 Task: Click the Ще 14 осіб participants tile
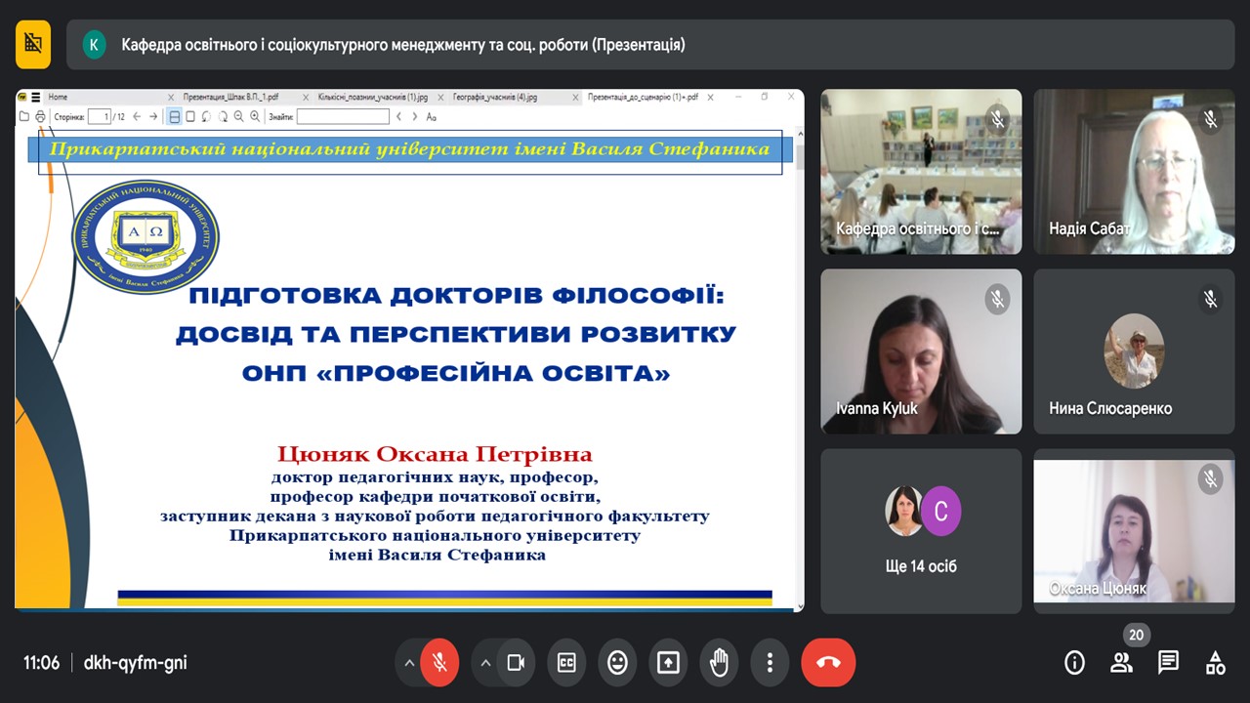[x=921, y=531]
